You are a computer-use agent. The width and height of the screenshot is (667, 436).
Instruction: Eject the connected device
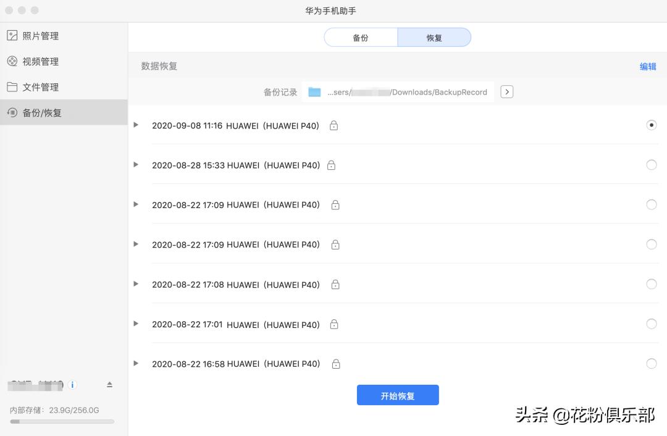pyautogui.click(x=109, y=384)
